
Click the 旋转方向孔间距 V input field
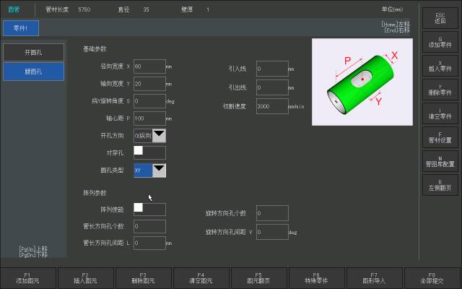tap(272, 232)
